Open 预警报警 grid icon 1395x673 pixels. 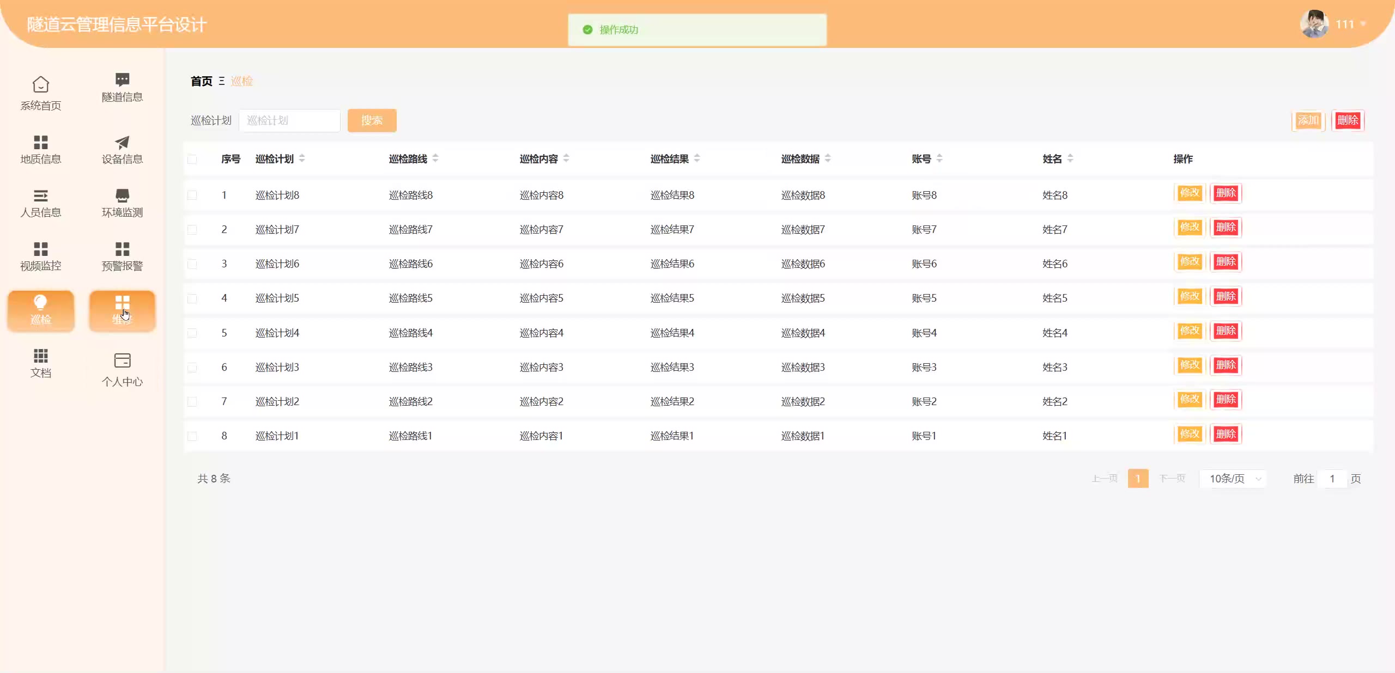[x=122, y=249]
